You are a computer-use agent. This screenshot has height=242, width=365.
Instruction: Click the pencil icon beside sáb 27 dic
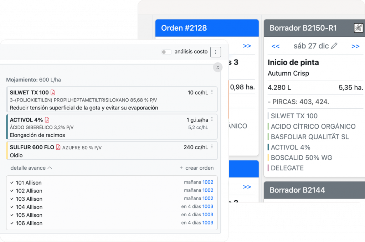click(334, 46)
